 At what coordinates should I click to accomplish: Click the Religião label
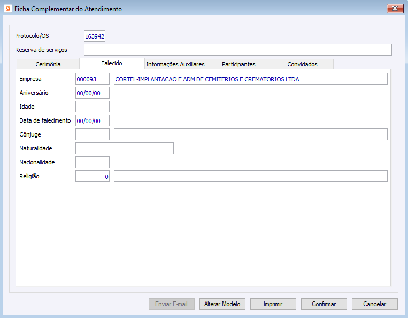click(x=29, y=176)
